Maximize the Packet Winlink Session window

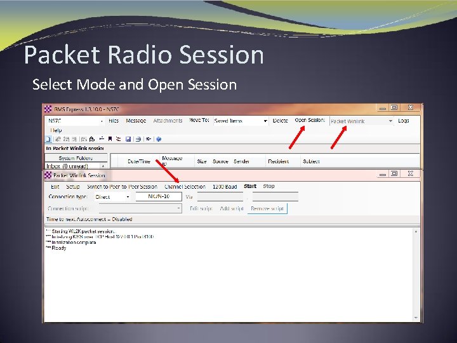[x=394, y=173]
